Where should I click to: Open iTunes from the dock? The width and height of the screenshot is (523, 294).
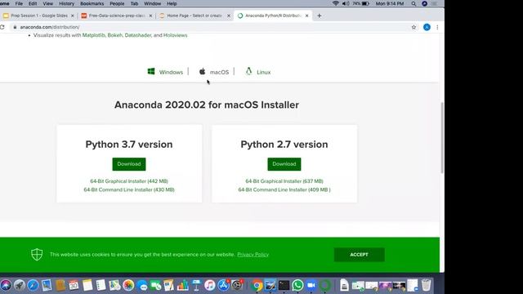[x=210, y=285]
